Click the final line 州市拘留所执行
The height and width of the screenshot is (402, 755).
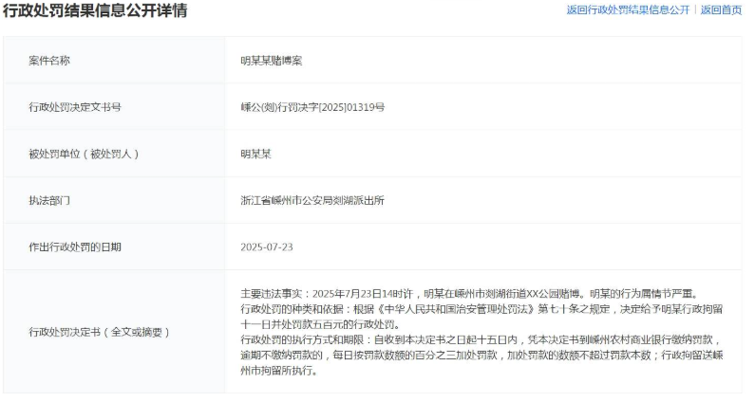[277, 370]
